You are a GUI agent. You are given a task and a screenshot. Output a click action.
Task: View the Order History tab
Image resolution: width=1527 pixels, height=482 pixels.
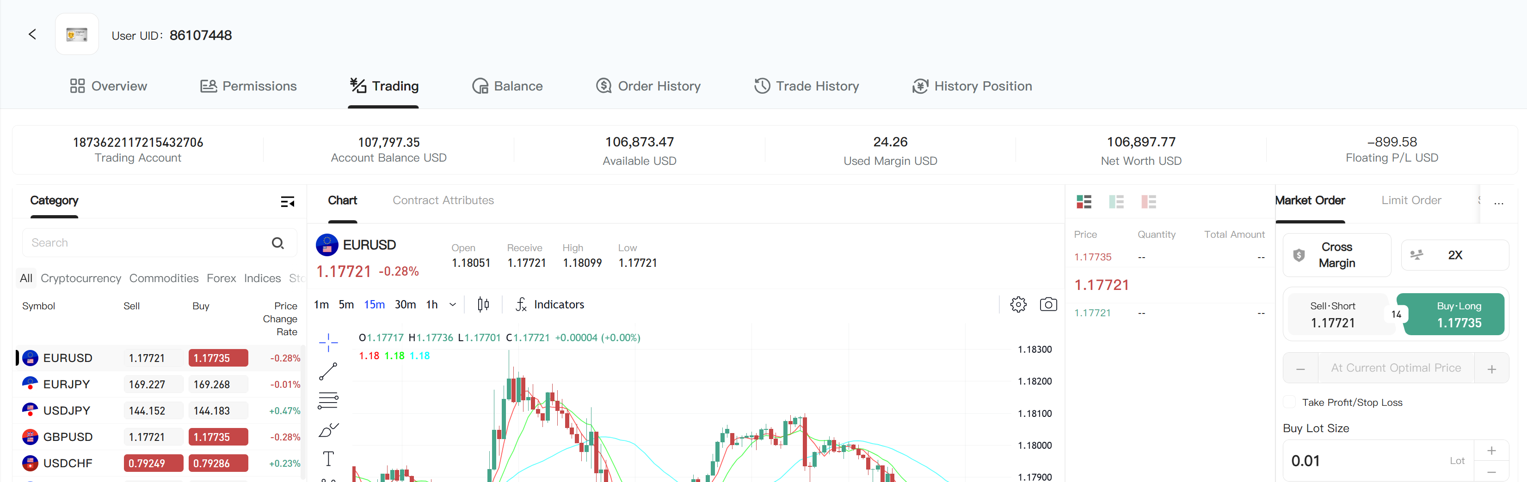(x=648, y=86)
